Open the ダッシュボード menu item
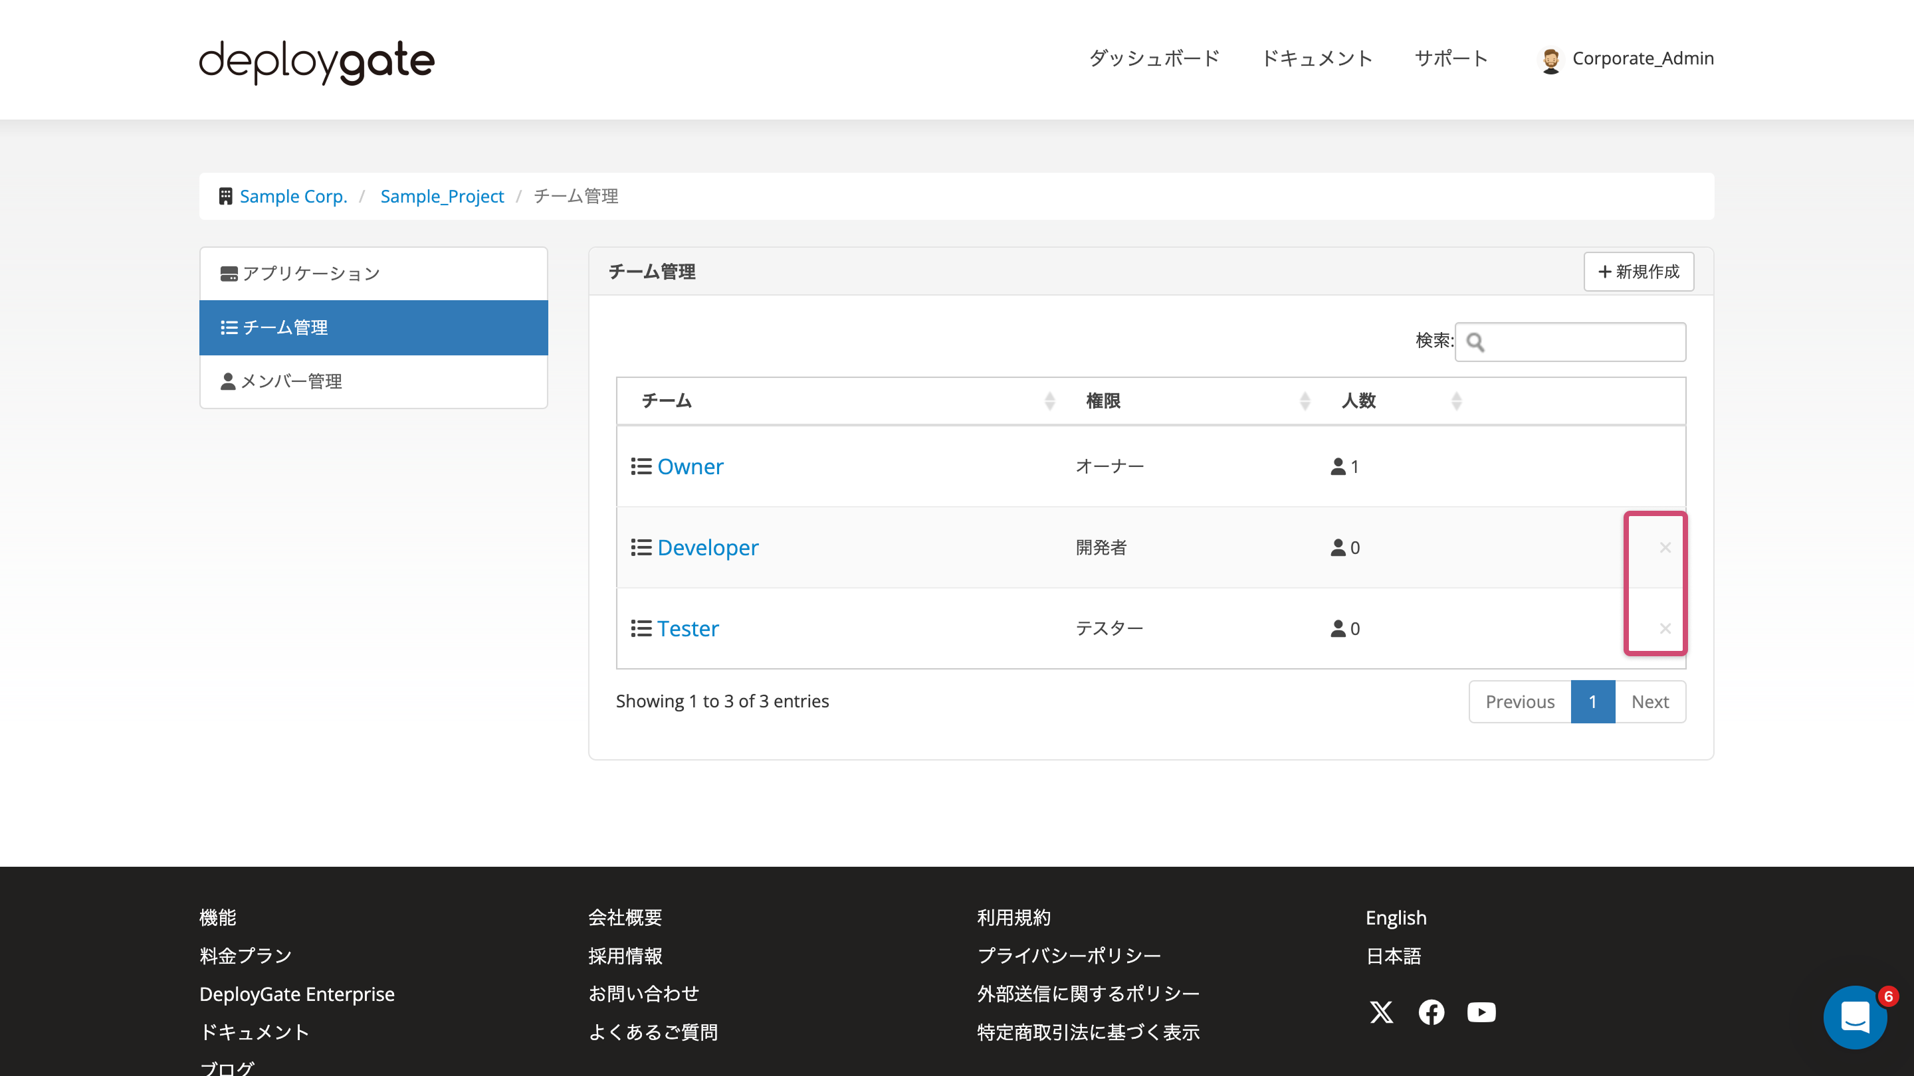Screen dimensions: 1914x1076 1154,58
